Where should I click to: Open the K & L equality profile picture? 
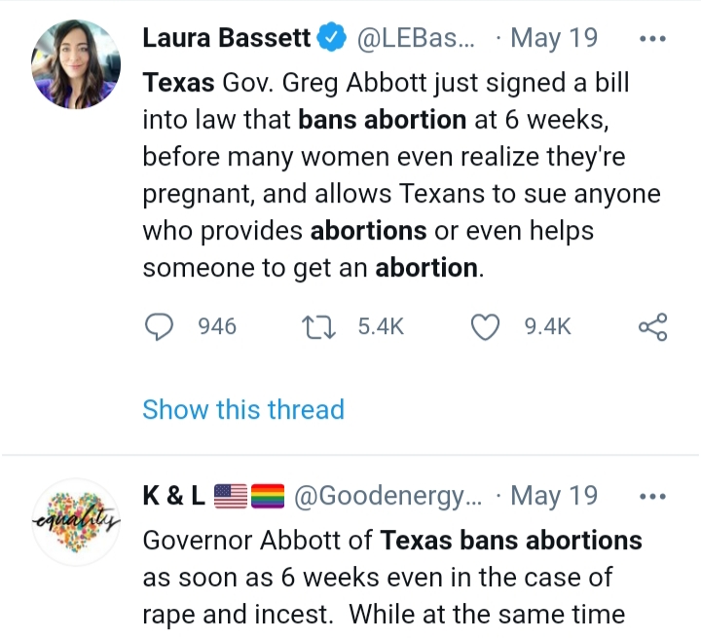pyautogui.click(x=76, y=522)
